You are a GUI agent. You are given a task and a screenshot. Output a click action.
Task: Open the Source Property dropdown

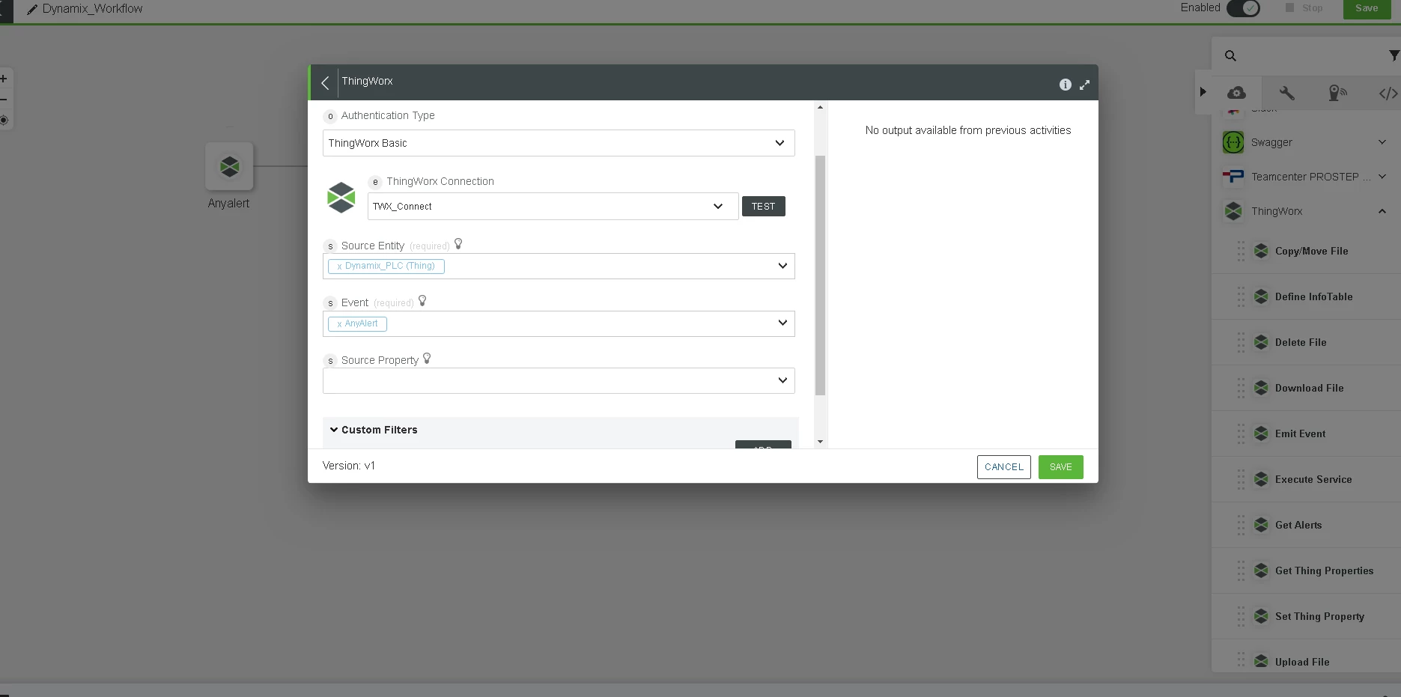click(559, 380)
